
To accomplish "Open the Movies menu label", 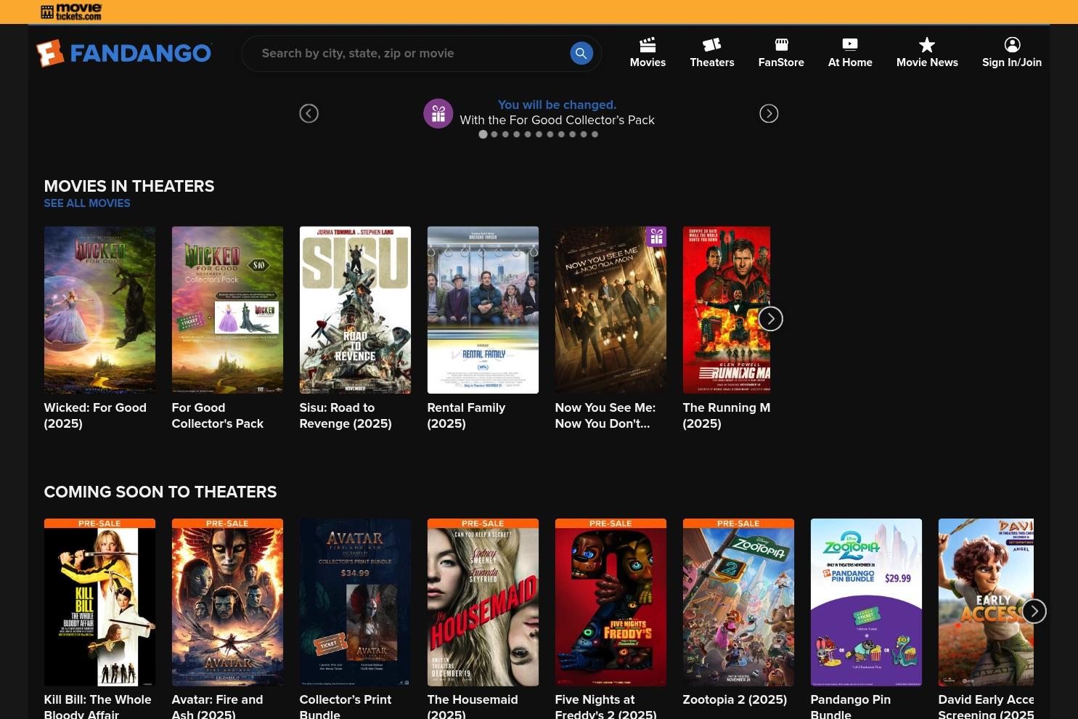I will click(x=648, y=62).
